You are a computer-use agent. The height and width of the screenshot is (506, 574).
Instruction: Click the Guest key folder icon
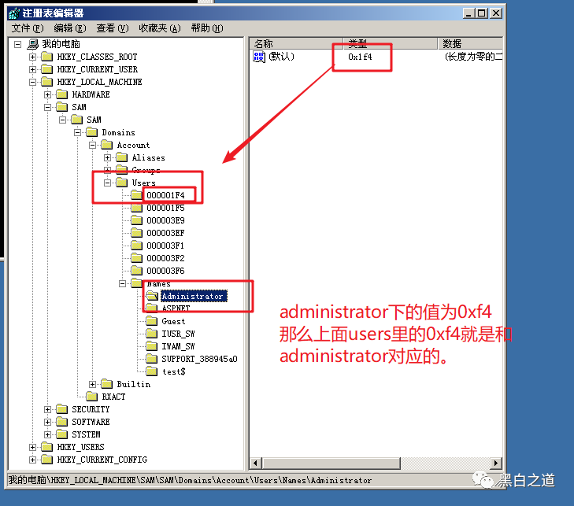tap(151, 321)
